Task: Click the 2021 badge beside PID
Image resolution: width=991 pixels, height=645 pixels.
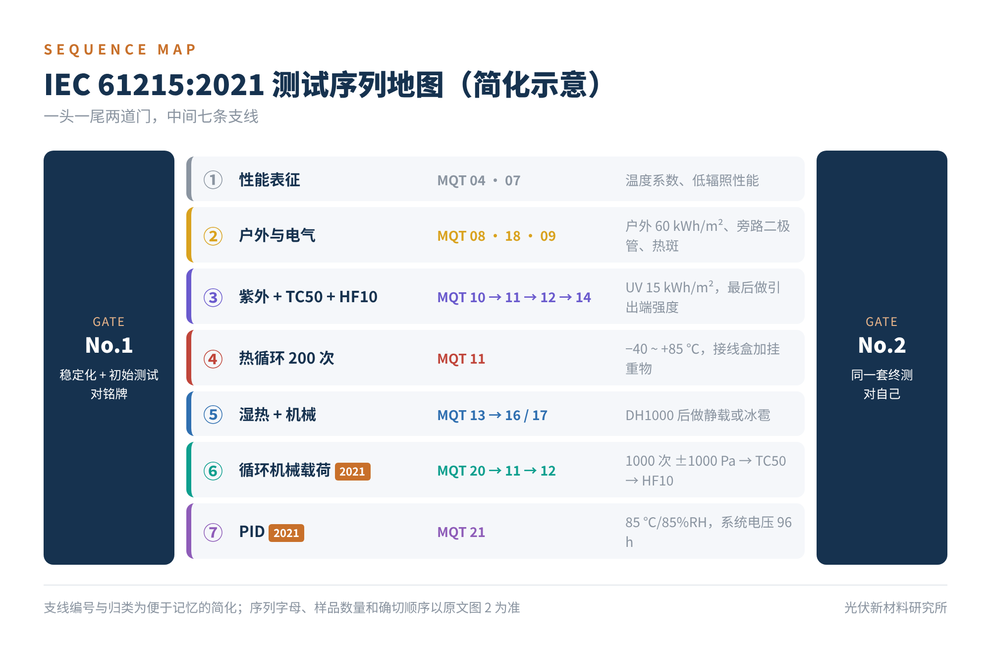Action: pyautogui.click(x=286, y=533)
